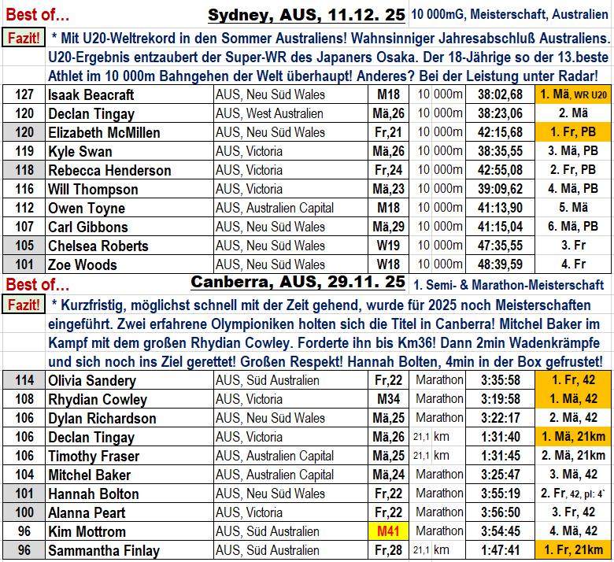Click the W19 age category cell

click(x=390, y=246)
